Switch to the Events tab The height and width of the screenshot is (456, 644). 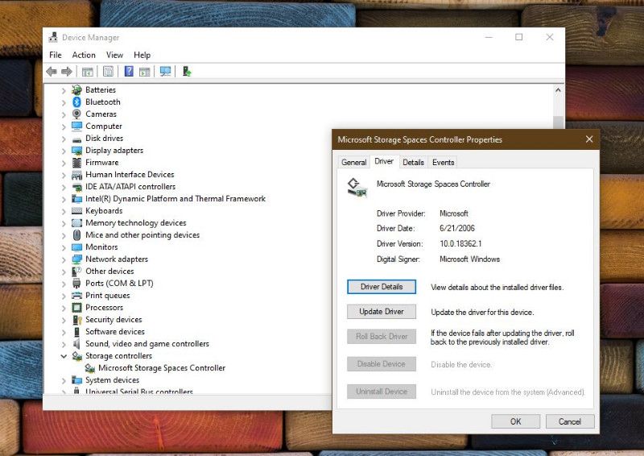click(443, 162)
